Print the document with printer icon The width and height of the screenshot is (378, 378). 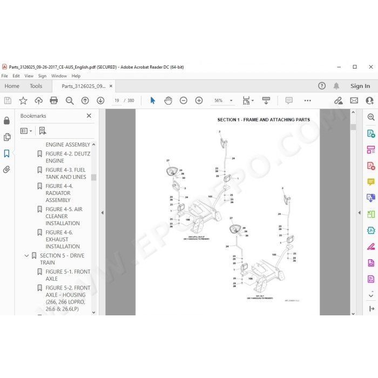tap(54, 100)
